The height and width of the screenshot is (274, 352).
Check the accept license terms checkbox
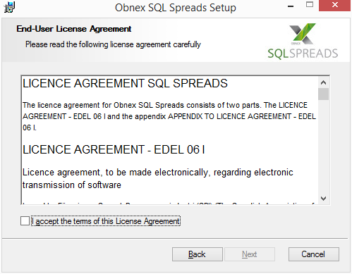click(x=25, y=221)
